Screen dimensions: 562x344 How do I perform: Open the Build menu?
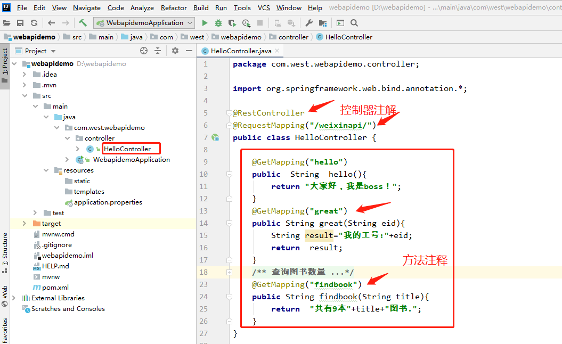tap(201, 7)
